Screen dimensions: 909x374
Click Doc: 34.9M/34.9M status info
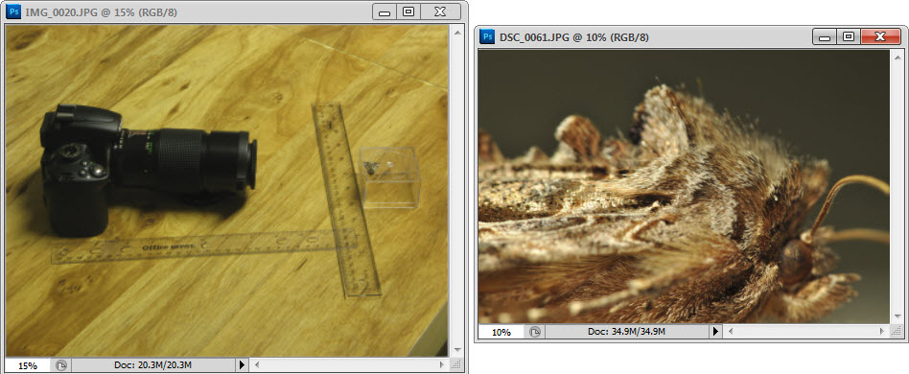627,332
